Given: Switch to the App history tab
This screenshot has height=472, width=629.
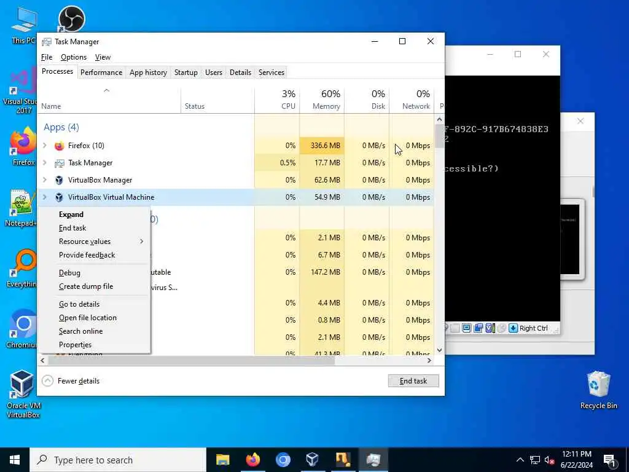Looking at the screenshot, I should (x=148, y=73).
